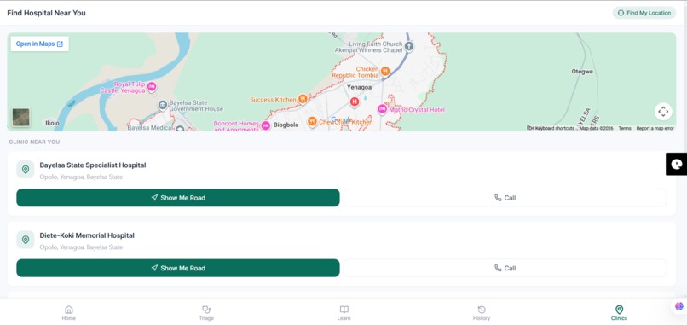687x325 pixels.
Task: Click location pin icon for Diete-Koki Memorial Hospital
Action: coord(26,240)
